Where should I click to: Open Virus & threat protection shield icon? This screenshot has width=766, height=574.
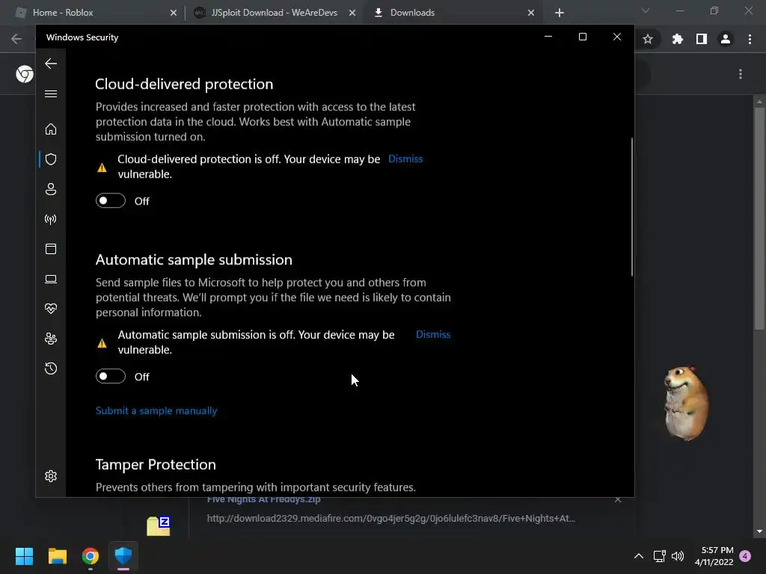point(51,159)
